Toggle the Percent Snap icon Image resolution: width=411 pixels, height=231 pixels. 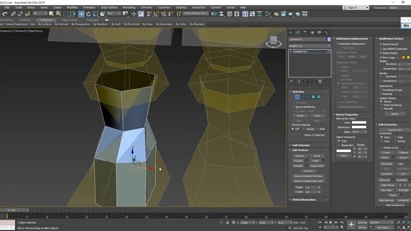[x=164, y=14]
